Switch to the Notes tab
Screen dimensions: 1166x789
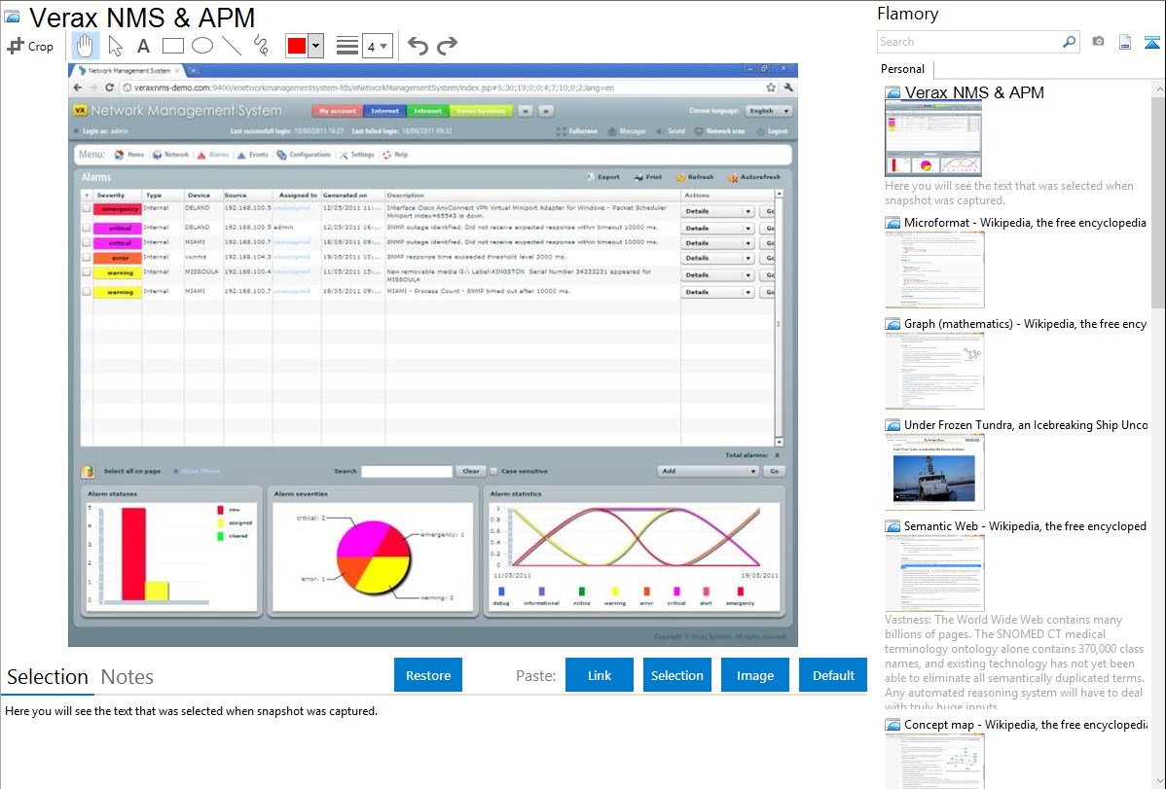127,676
